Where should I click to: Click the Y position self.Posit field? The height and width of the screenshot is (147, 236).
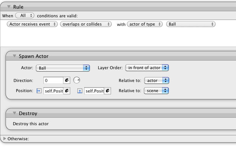click(x=94, y=91)
